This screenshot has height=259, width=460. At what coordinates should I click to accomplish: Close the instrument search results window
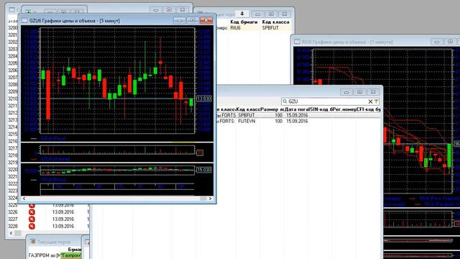pos(373,92)
